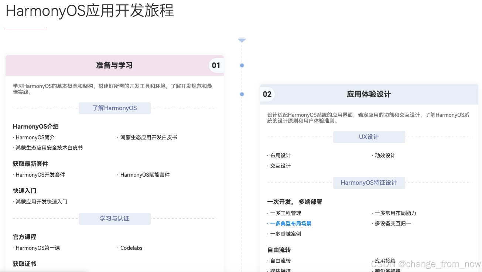Click the step 01 number badge

click(216, 65)
